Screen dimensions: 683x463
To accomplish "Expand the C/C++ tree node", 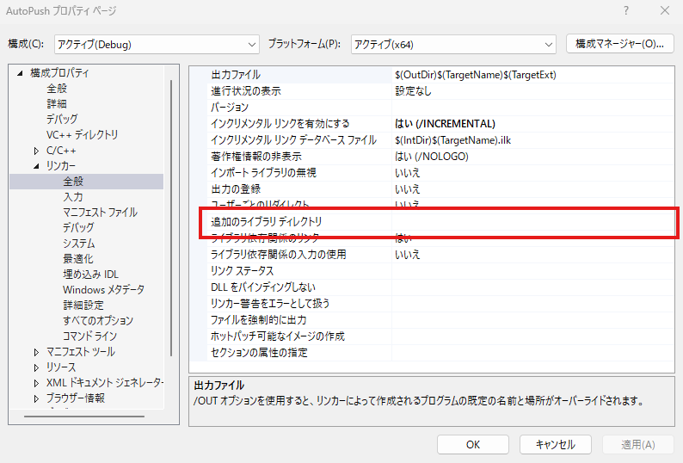I will click(37, 151).
